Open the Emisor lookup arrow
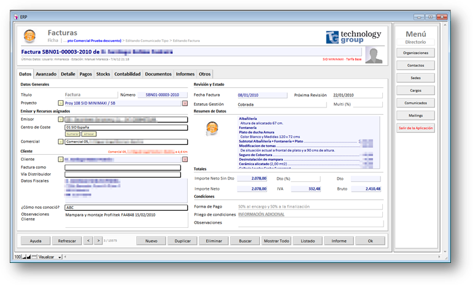 click(x=60, y=119)
